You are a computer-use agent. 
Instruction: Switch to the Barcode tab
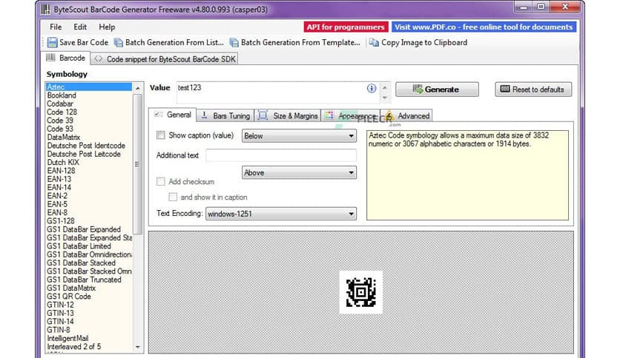pyautogui.click(x=66, y=58)
